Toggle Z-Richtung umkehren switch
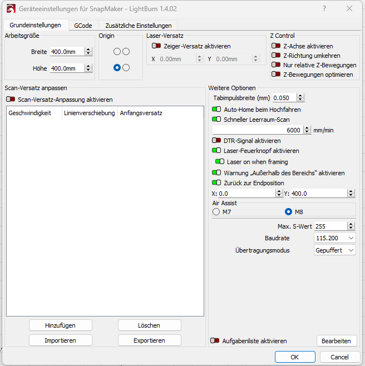 tap(276, 55)
